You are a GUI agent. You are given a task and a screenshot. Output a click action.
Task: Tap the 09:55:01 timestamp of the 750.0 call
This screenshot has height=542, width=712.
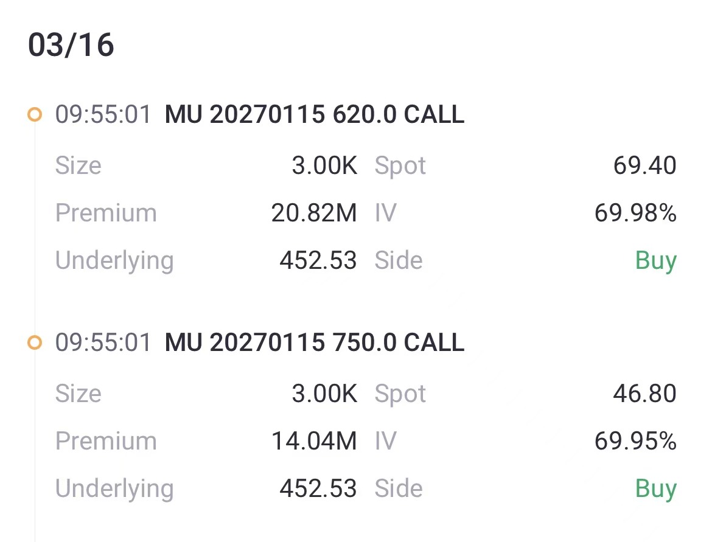tap(103, 342)
